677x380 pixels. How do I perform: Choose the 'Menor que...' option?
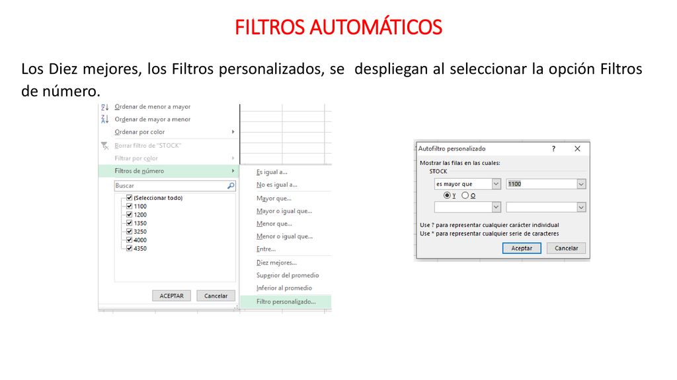click(x=274, y=224)
